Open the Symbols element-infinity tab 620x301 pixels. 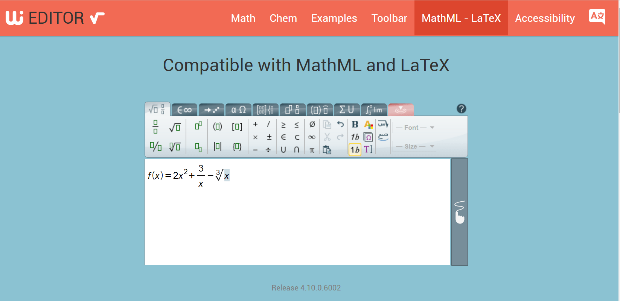click(184, 110)
